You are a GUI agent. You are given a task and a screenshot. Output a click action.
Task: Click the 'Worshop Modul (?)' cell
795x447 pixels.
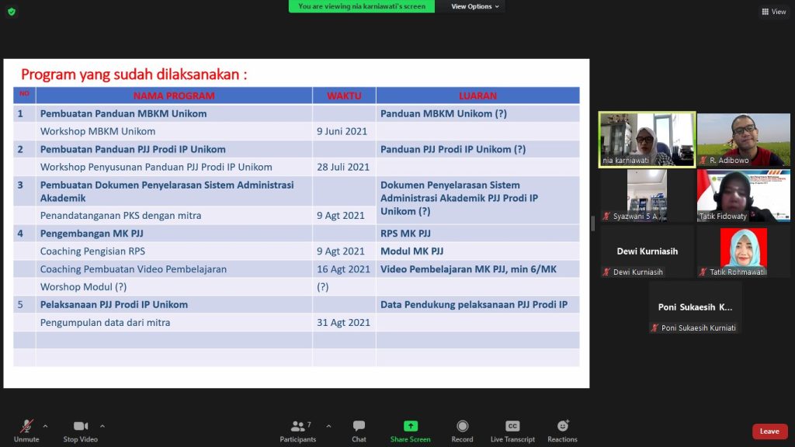[x=174, y=287]
